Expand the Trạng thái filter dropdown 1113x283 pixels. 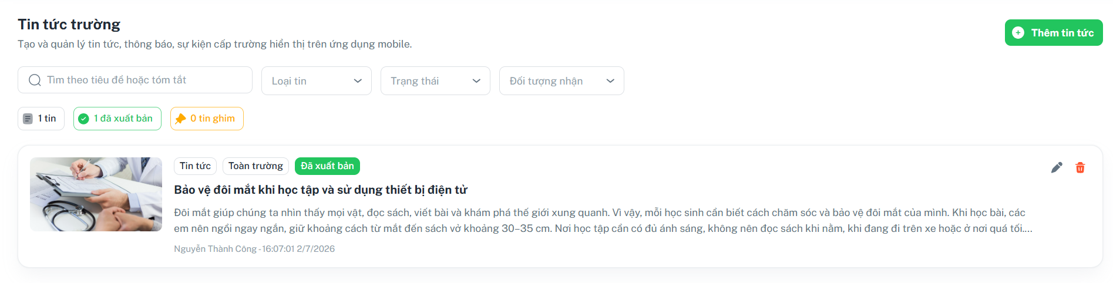[x=435, y=81]
